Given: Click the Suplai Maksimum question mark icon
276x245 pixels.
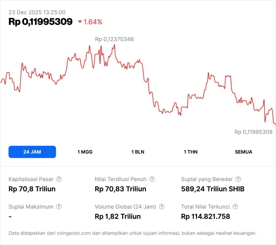Looking at the screenshot, I should 59,207.
